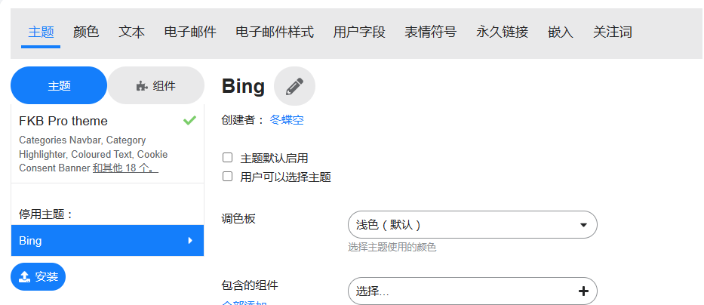Click the upload icon on the install button
Image resolution: width=704 pixels, height=305 pixels.
pyautogui.click(x=24, y=276)
